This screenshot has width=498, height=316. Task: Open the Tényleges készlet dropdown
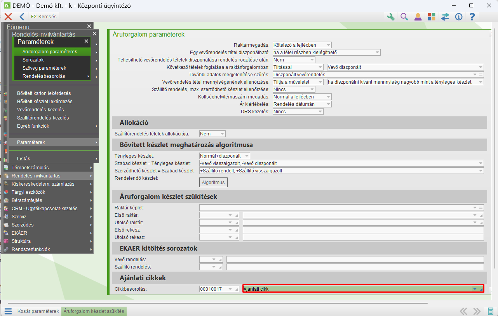click(247, 156)
